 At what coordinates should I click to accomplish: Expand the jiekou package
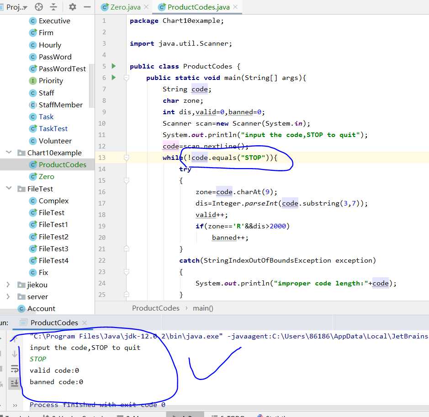[8, 285]
